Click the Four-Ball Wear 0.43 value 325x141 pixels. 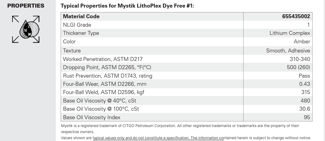tap(305, 84)
